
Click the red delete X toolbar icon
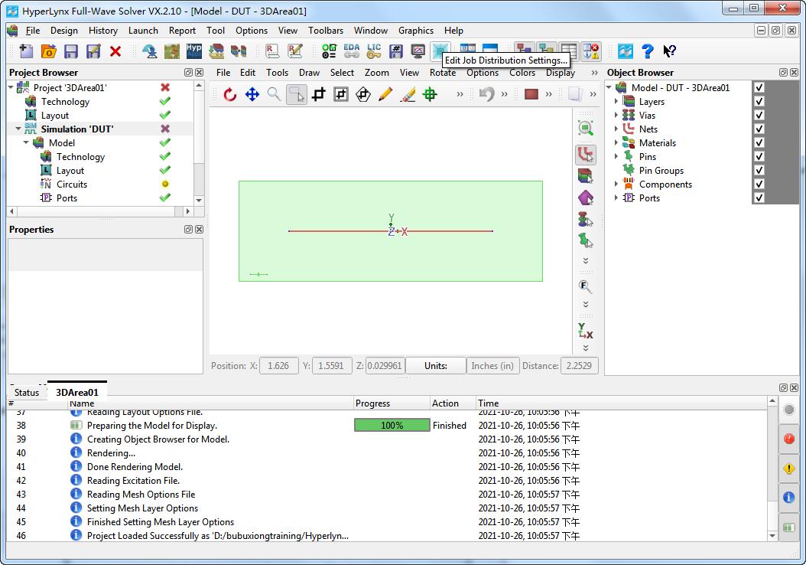(x=115, y=51)
